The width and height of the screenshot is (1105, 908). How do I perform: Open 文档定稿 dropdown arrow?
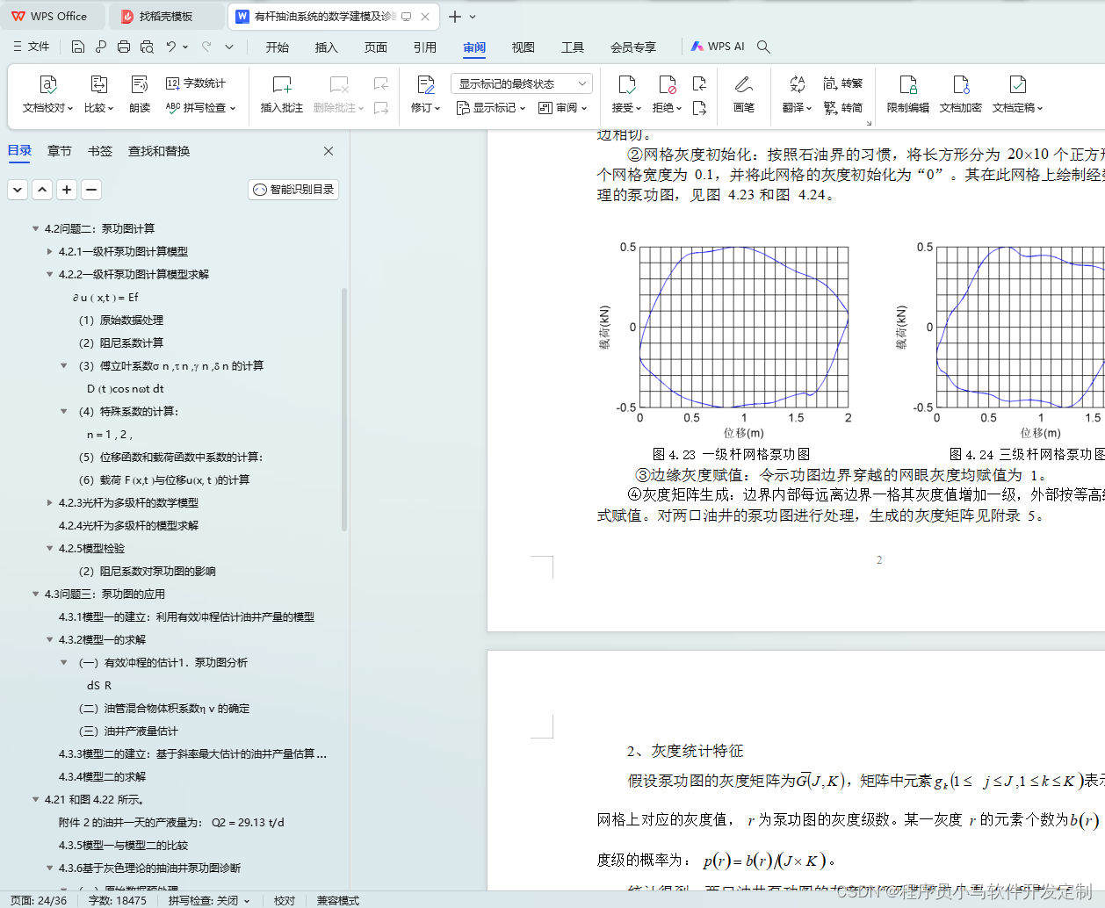click(x=1040, y=108)
